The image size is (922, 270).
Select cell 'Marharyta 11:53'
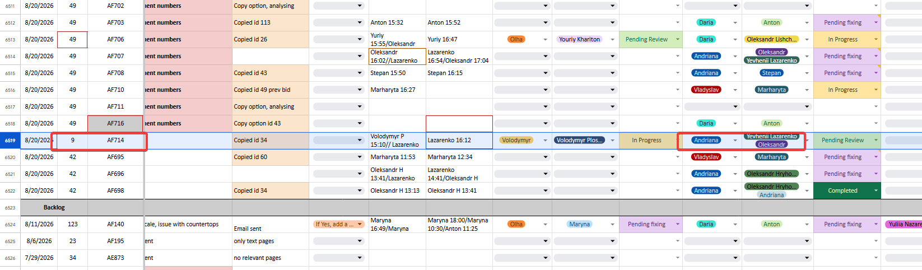(397, 157)
